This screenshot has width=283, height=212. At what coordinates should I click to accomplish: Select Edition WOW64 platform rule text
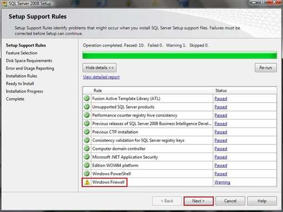pos(115,165)
